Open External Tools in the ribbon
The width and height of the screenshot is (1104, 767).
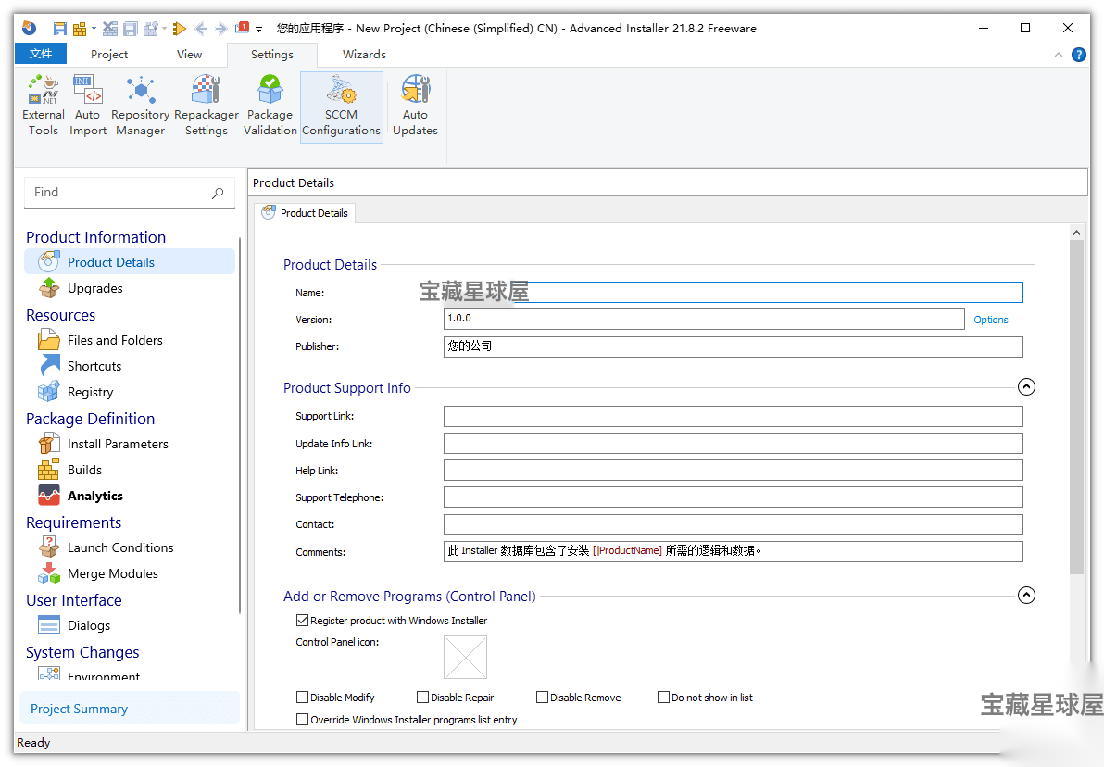point(43,106)
